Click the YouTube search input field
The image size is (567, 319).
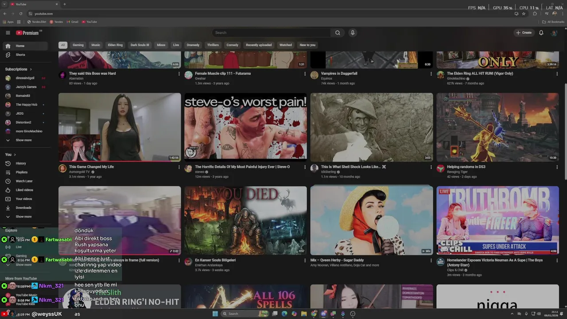[x=271, y=33]
